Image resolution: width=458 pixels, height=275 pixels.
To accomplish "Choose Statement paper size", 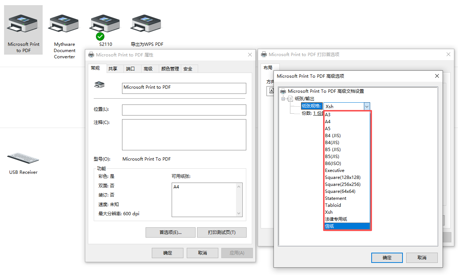I will [347, 198].
